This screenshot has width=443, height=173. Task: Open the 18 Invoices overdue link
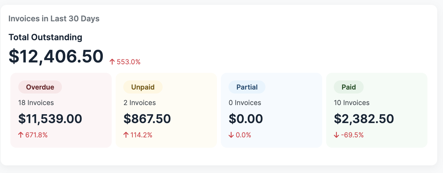coord(36,103)
